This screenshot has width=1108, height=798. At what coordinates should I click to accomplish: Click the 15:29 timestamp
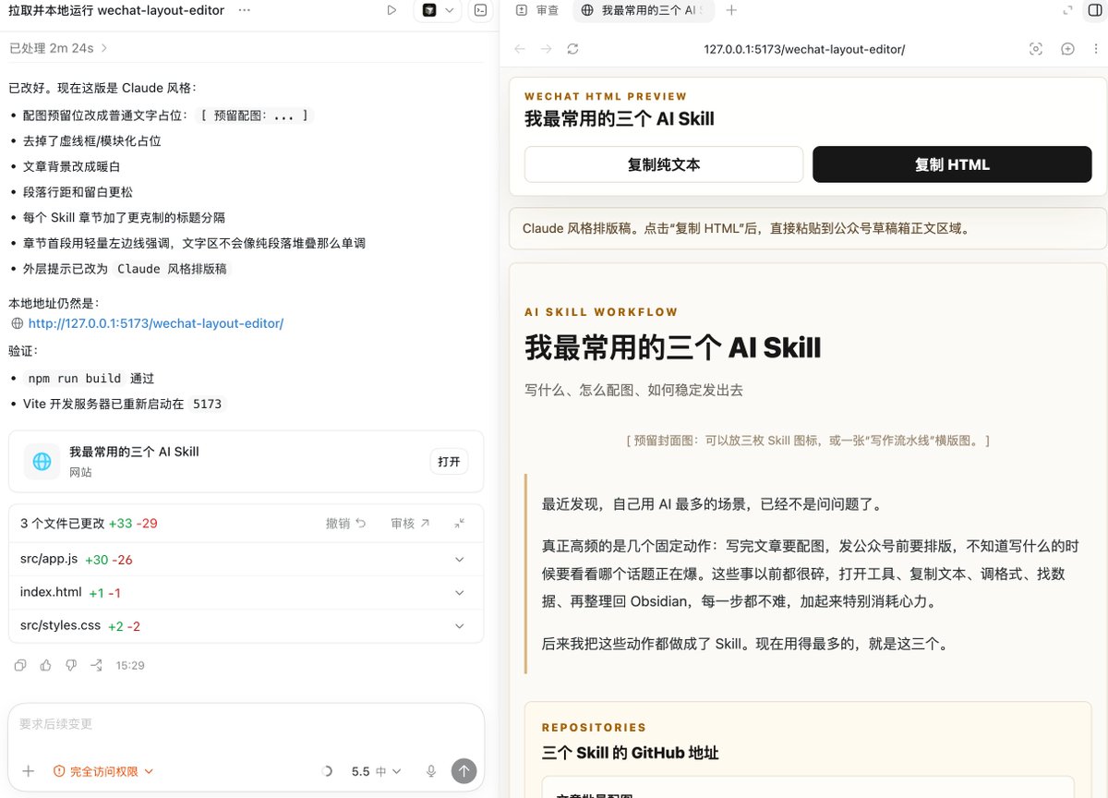[x=130, y=665]
